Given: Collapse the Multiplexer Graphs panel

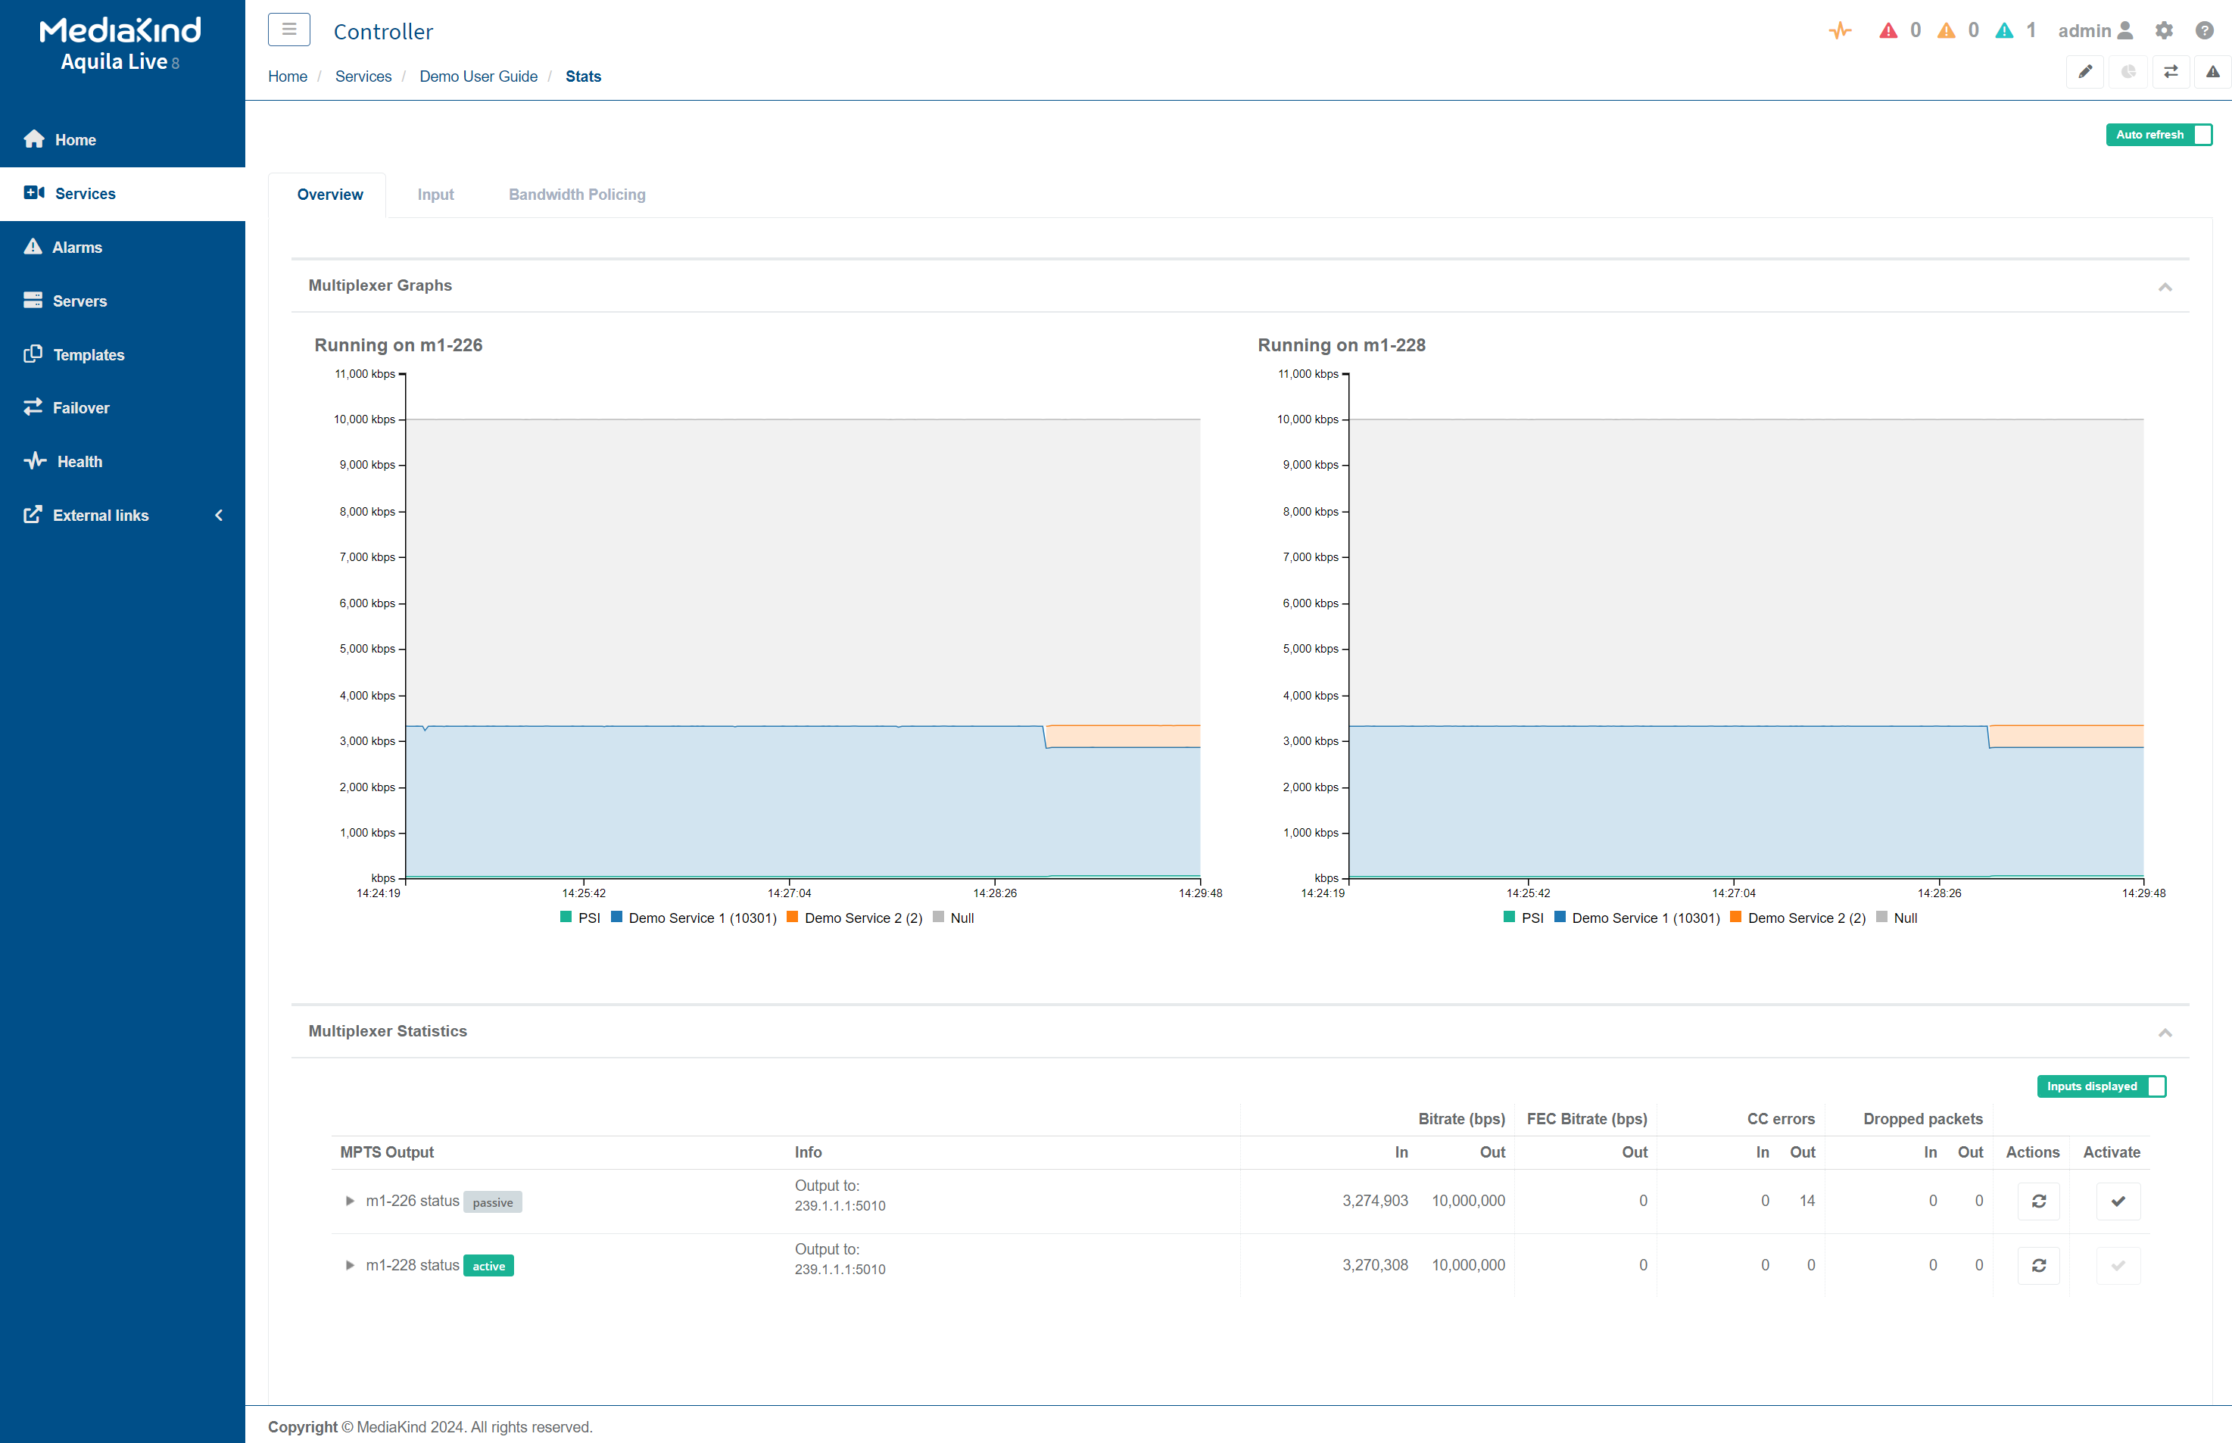Looking at the screenshot, I should coord(2165,287).
